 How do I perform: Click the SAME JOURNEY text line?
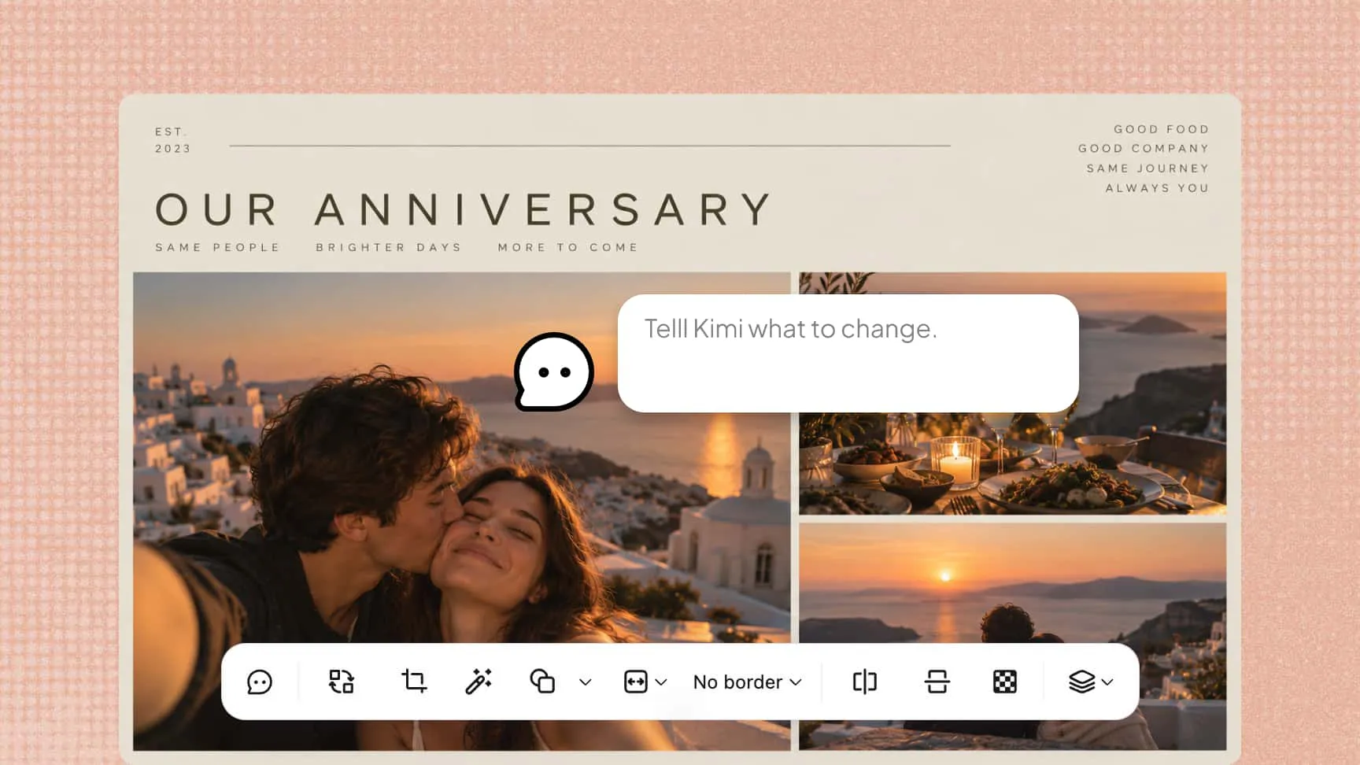click(x=1147, y=168)
